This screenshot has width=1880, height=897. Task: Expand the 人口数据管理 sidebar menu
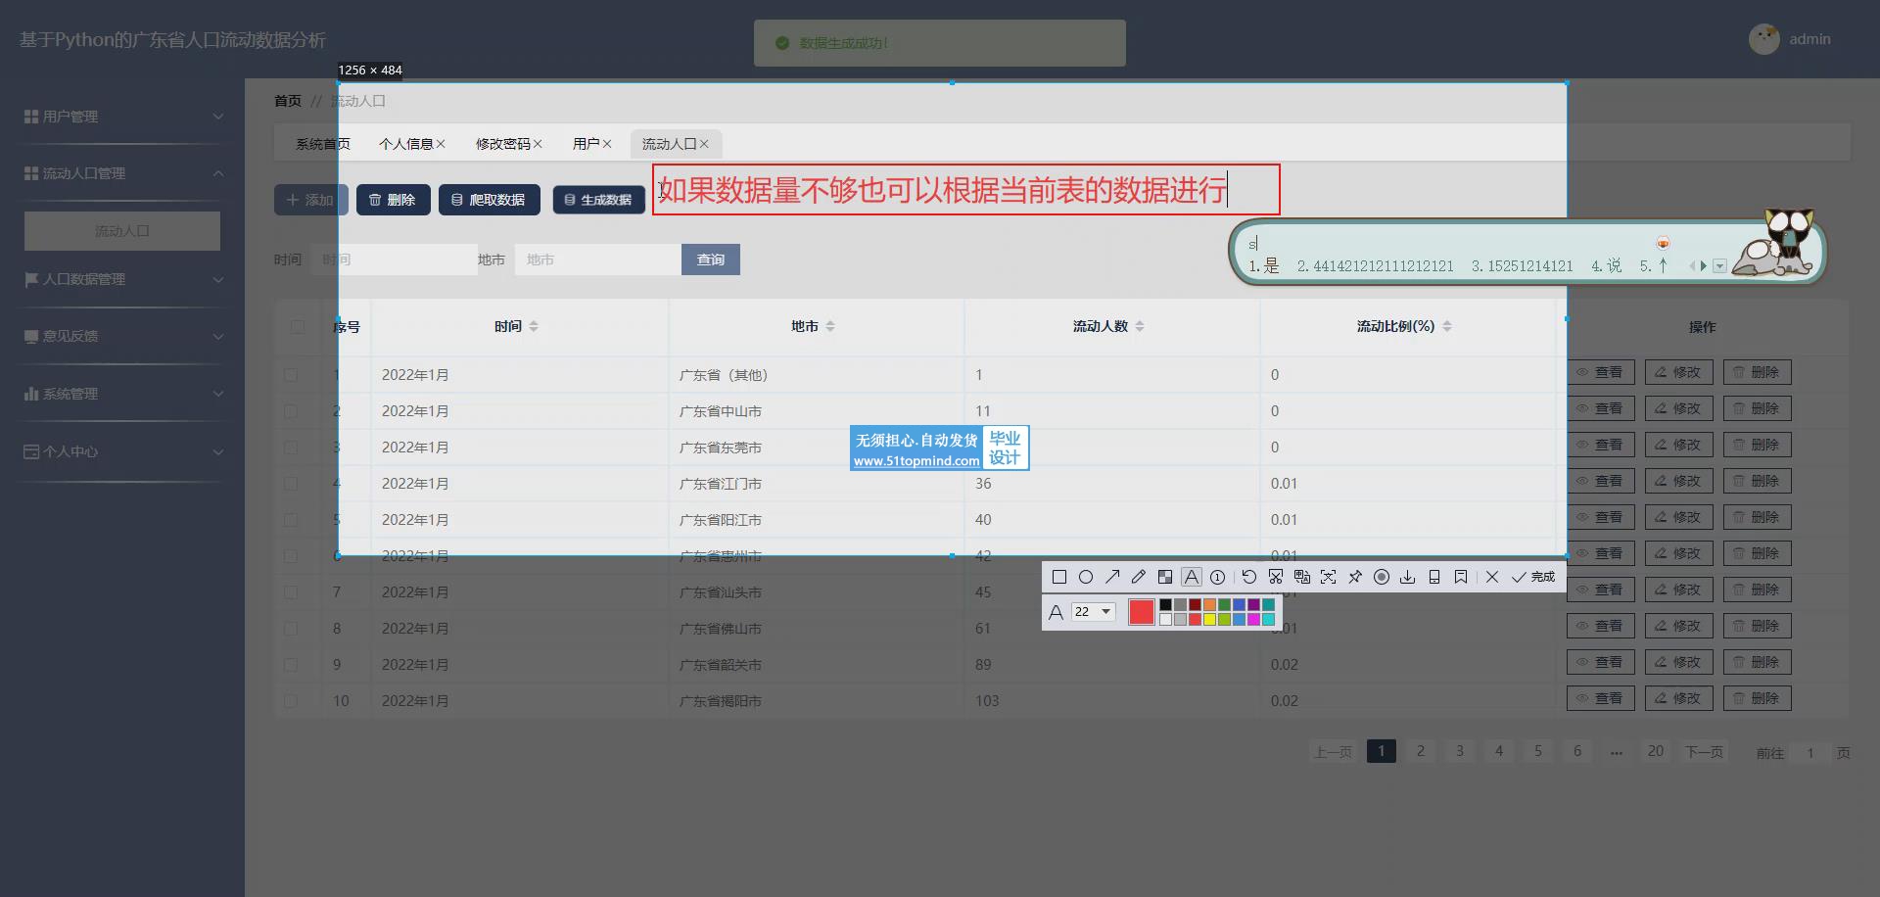(122, 279)
